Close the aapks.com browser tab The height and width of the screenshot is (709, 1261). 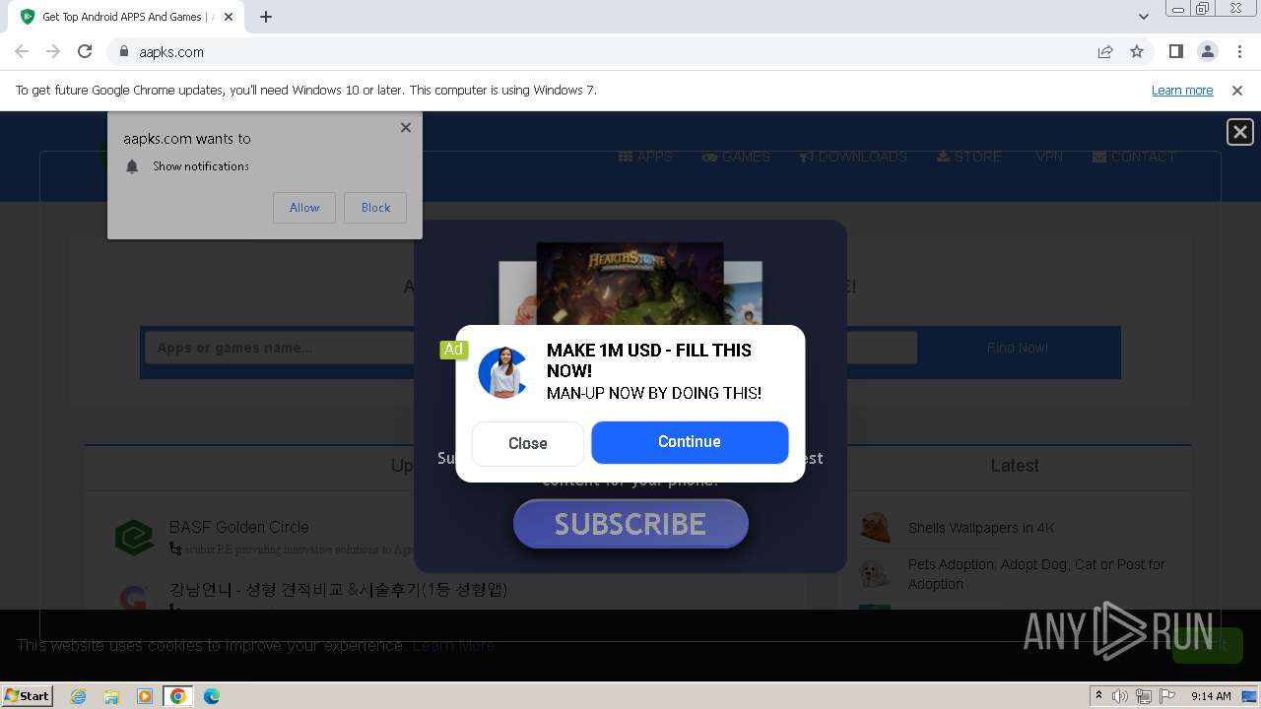pos(229,16)
